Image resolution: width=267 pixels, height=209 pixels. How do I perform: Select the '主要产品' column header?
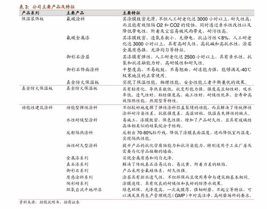[75, 13]
